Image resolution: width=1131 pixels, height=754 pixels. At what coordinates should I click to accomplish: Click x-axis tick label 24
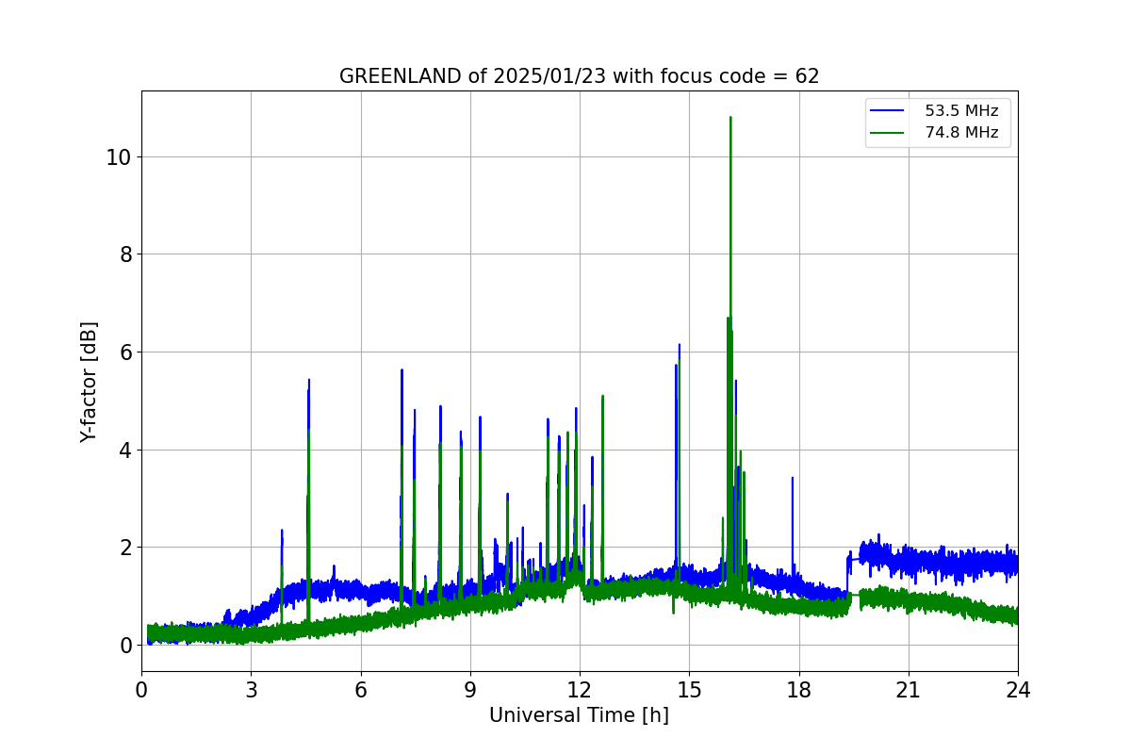click(1018, 689)
